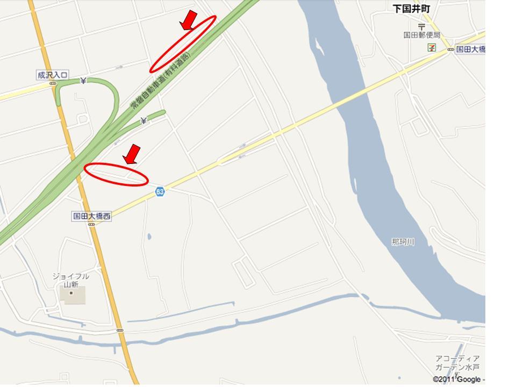Click the traffic signal icon on the southern orange road

120,330
